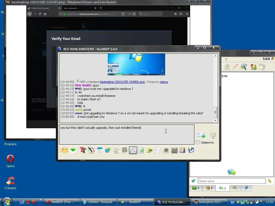The width and height of the screenshot is (275, 206).
Task: Click the chat scrollbar thumb
Action: pyautogui.click(x=215, y=112)
